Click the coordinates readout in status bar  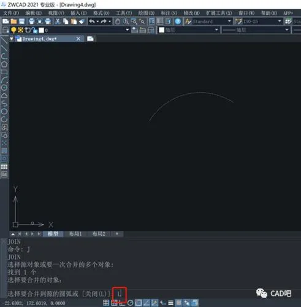[x=34, y=303]
